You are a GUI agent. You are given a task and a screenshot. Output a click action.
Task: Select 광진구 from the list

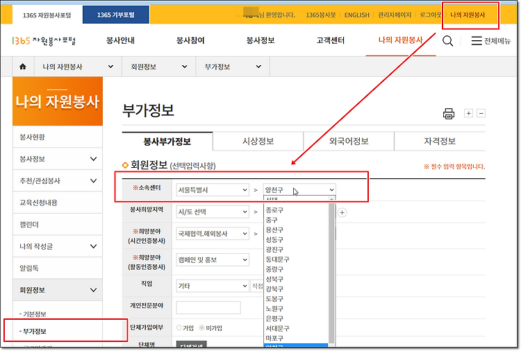[296, 250]
